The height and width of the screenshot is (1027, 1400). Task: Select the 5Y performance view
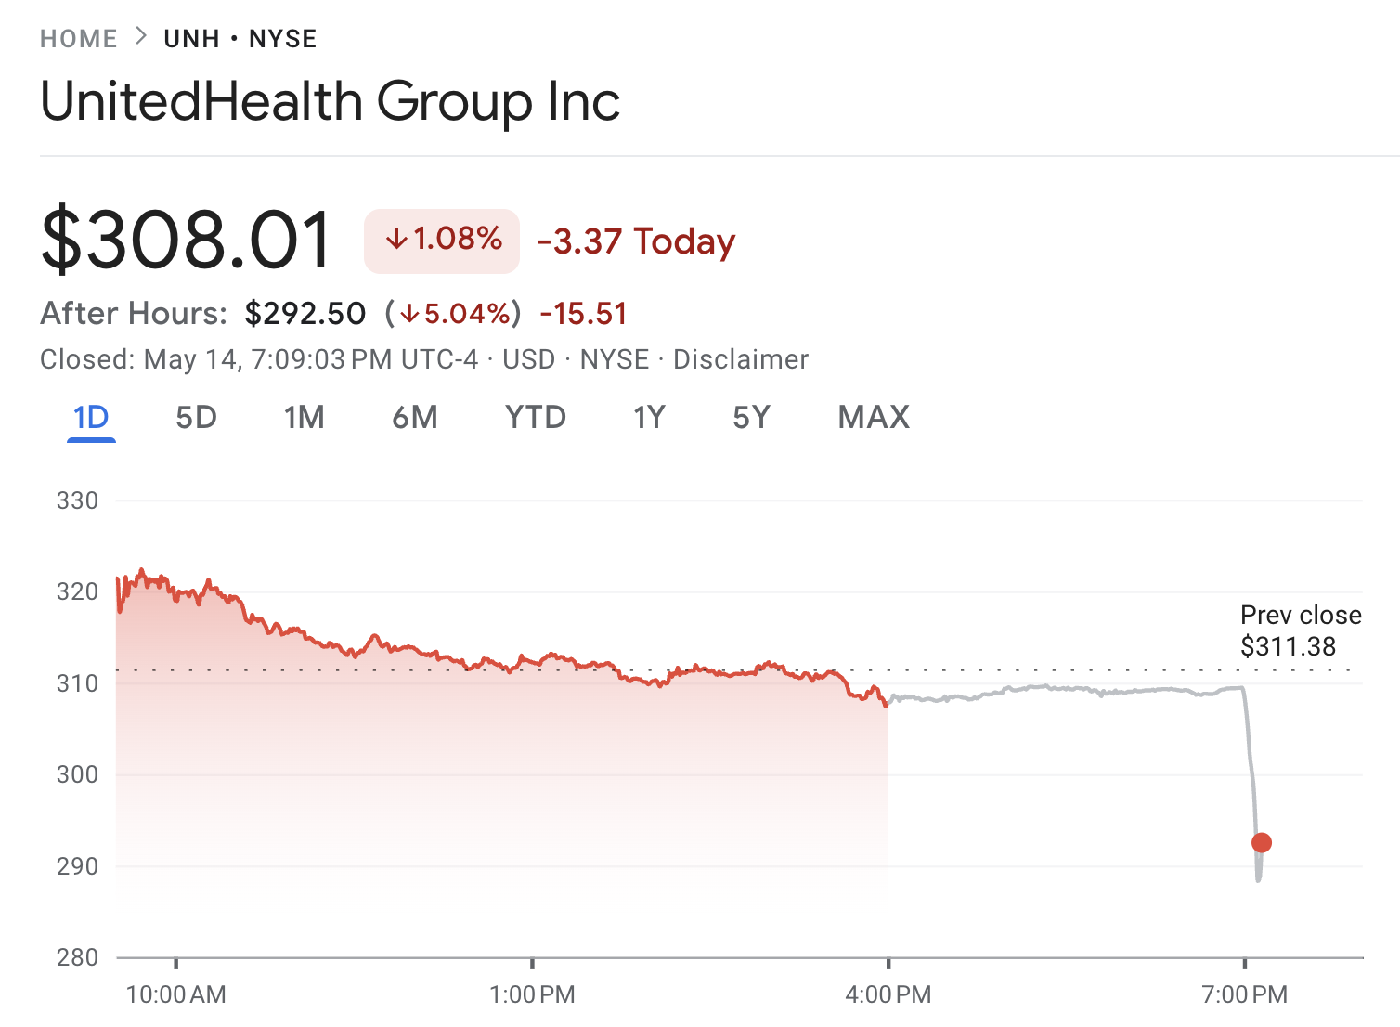coord(750,418)
